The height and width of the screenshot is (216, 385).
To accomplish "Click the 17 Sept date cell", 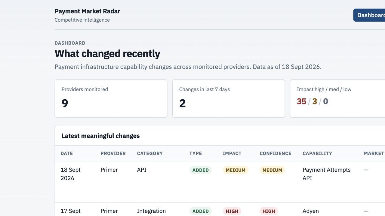I will [71, 211].
